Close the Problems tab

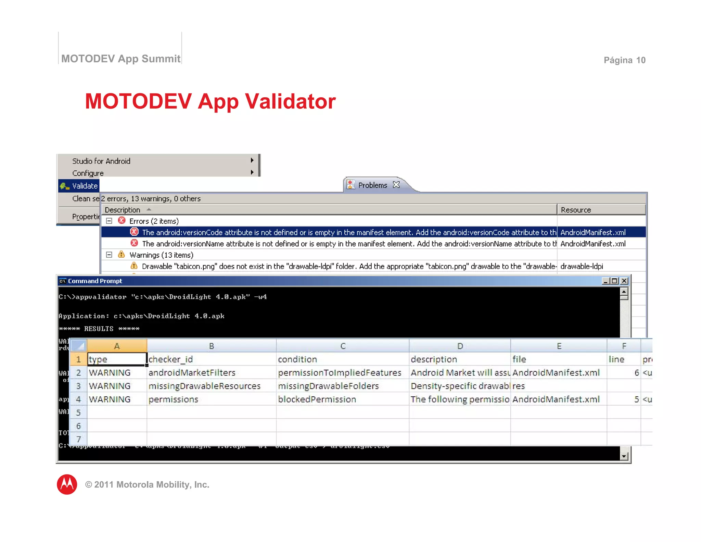pyautogui.click(x=396, y=185)
